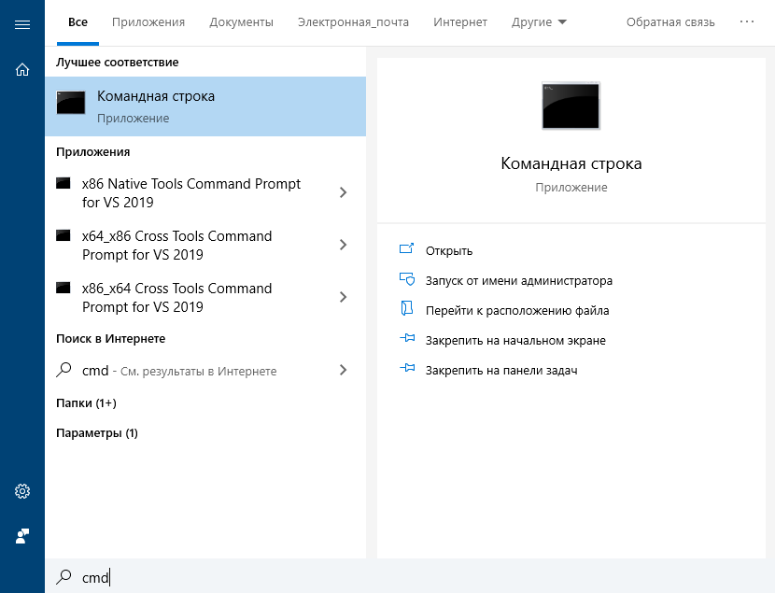Switch to the Электронная_почта tab

(353, 22)
